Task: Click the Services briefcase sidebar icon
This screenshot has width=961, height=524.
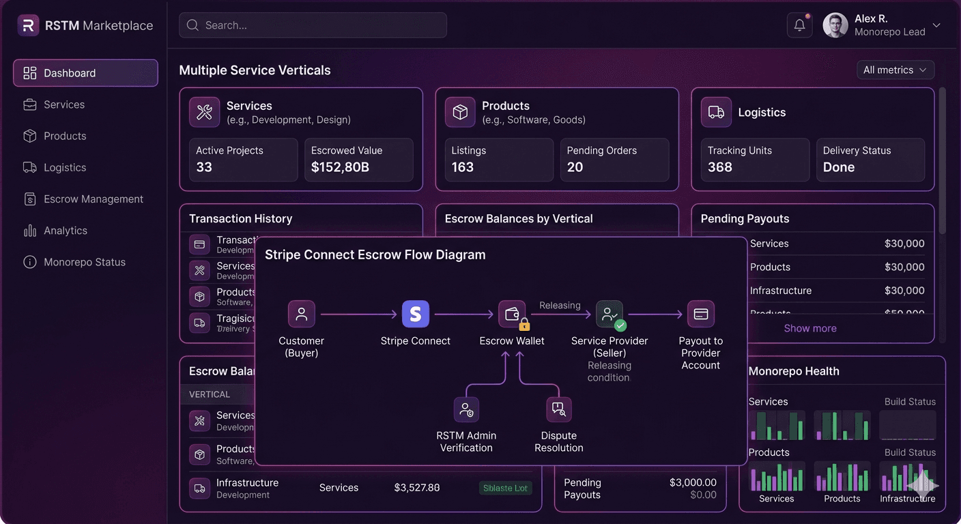Action: [x=29, y=104]
